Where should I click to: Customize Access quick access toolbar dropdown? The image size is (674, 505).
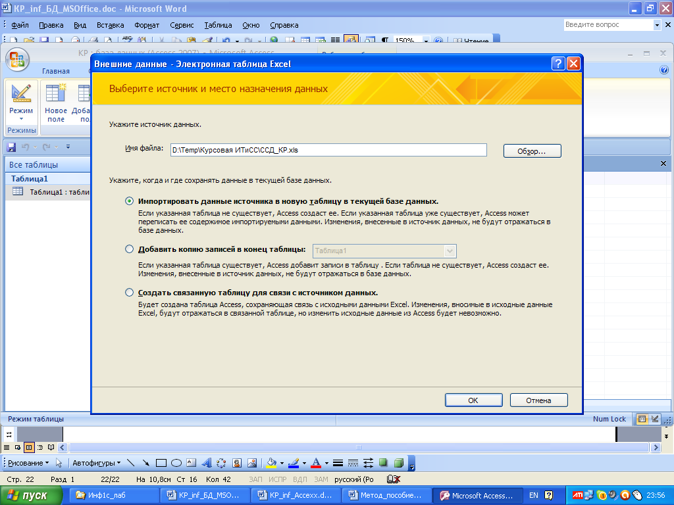68,147
